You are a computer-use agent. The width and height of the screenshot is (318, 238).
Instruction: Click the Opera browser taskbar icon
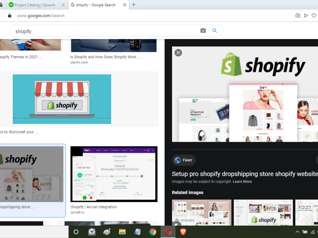tap(168, 232)
